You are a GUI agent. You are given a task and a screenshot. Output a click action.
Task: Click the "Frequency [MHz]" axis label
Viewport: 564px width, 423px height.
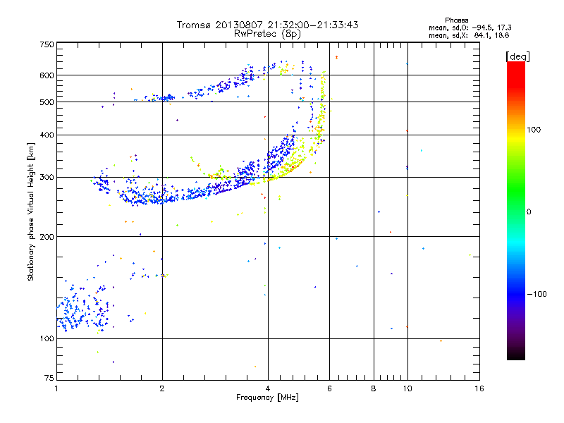tap(267, 398)
